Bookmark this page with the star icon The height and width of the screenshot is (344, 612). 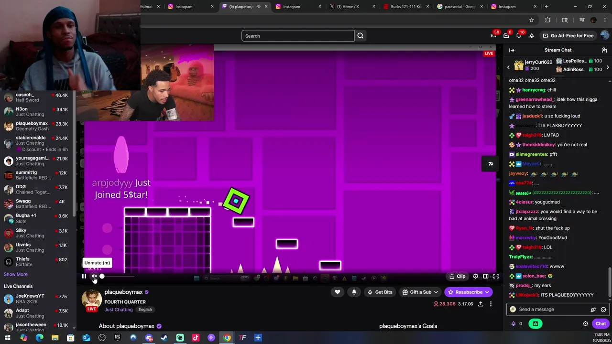(x=531, y=20)
